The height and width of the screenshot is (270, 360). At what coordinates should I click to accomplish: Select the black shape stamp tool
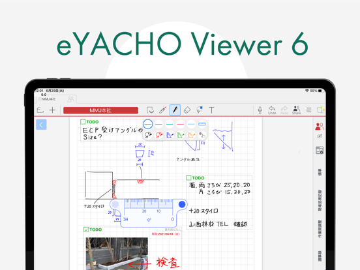148,135
